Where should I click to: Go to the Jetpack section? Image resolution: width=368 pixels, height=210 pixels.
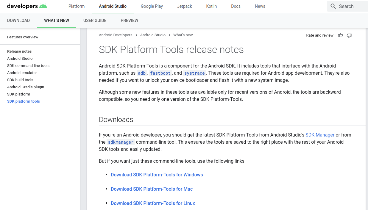coord(185,6)
